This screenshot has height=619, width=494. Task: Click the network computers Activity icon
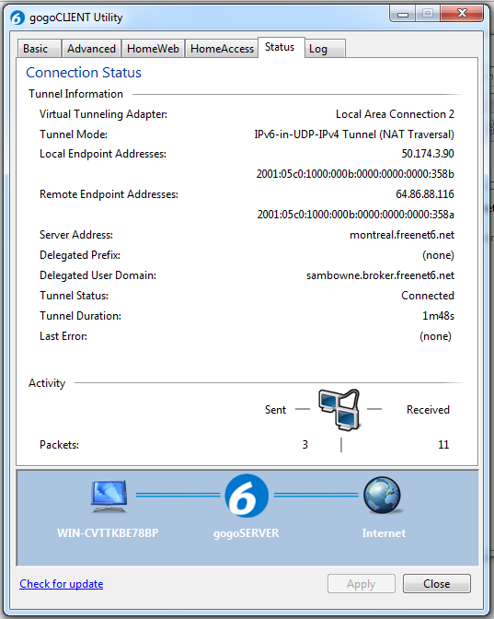(339, 409)
